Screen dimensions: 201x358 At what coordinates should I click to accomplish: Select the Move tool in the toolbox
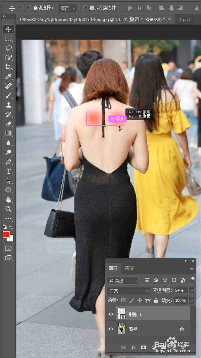8,29
